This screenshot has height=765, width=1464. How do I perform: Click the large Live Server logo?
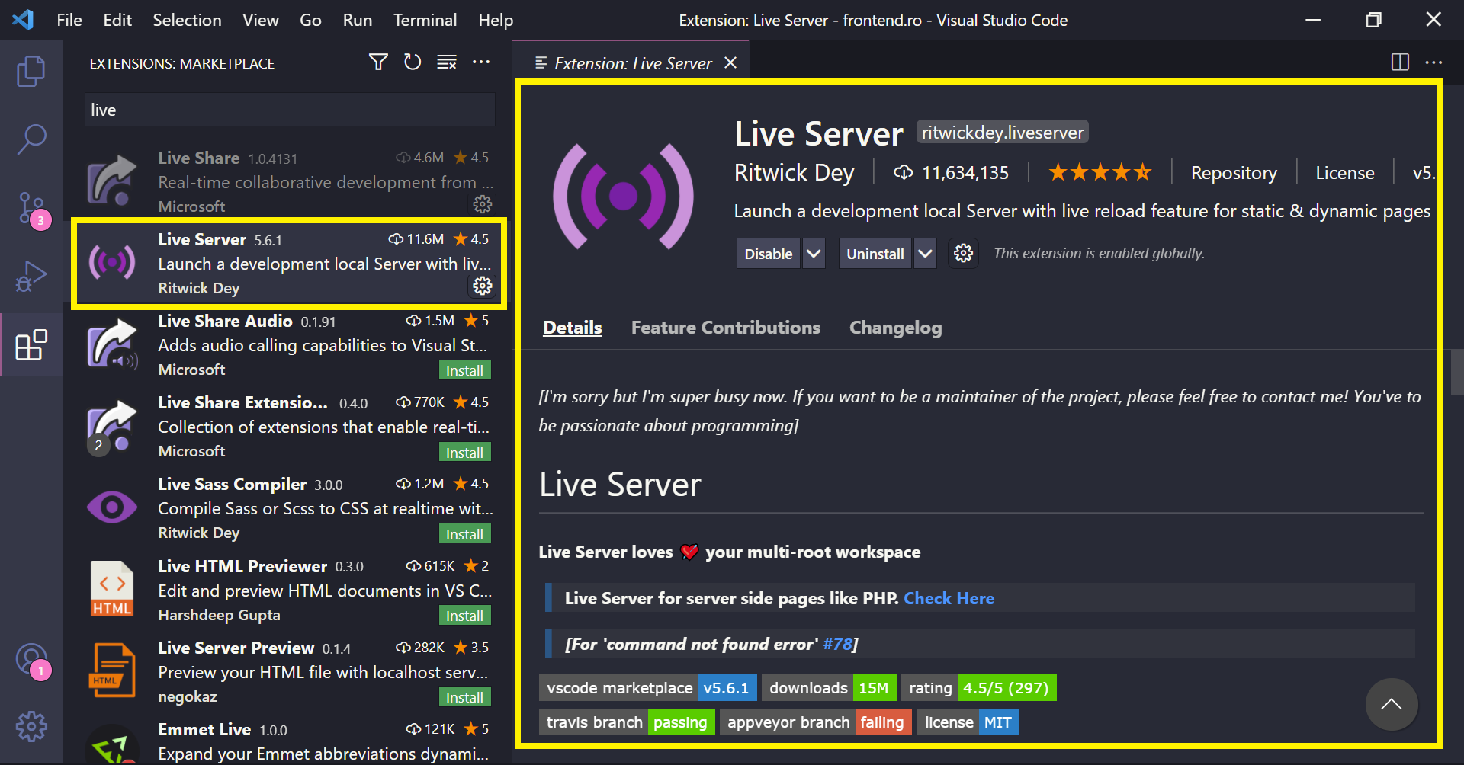(x=624, y=196)
